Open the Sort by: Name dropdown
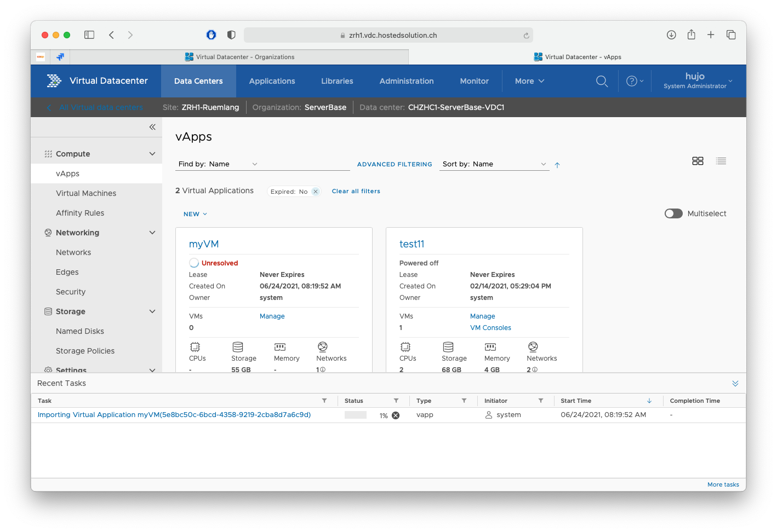The height and width of the screenshot is (532, 777). tap(494, 164)
